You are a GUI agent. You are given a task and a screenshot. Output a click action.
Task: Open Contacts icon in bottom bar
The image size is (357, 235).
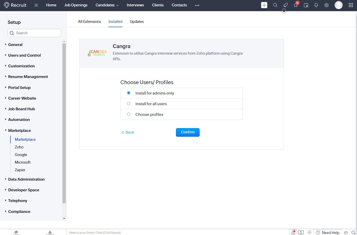click(50, 233)
